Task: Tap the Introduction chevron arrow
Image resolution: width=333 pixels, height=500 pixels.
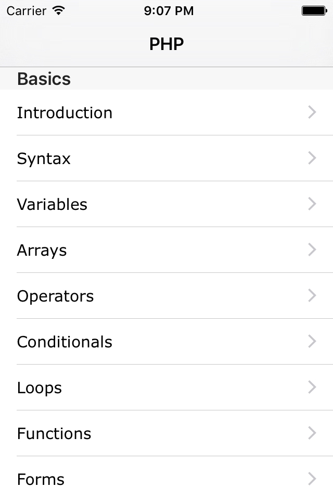Action: [x=312, y=113]
